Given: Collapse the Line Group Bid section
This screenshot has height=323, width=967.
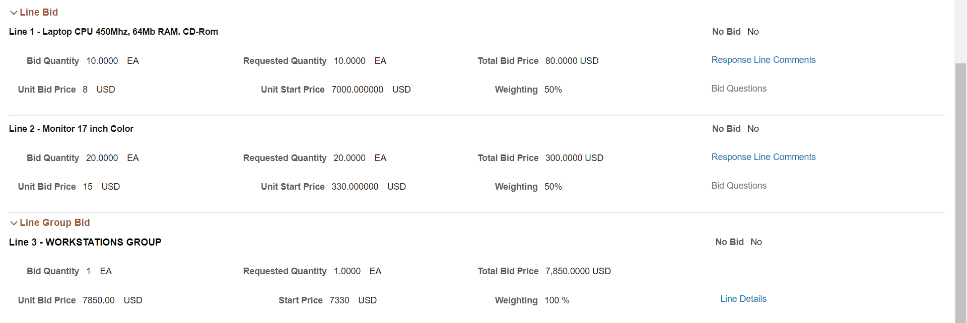Looking at the screenshot, I should 14,222.
